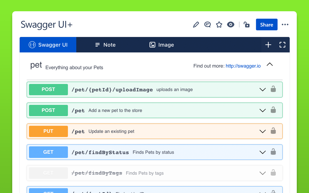This screenshot has height=193, width=309.
Task: Open the comment bubble icon
Action: (x=207, y=24)
